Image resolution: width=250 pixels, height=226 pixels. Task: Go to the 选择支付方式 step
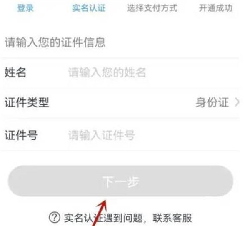152,8
